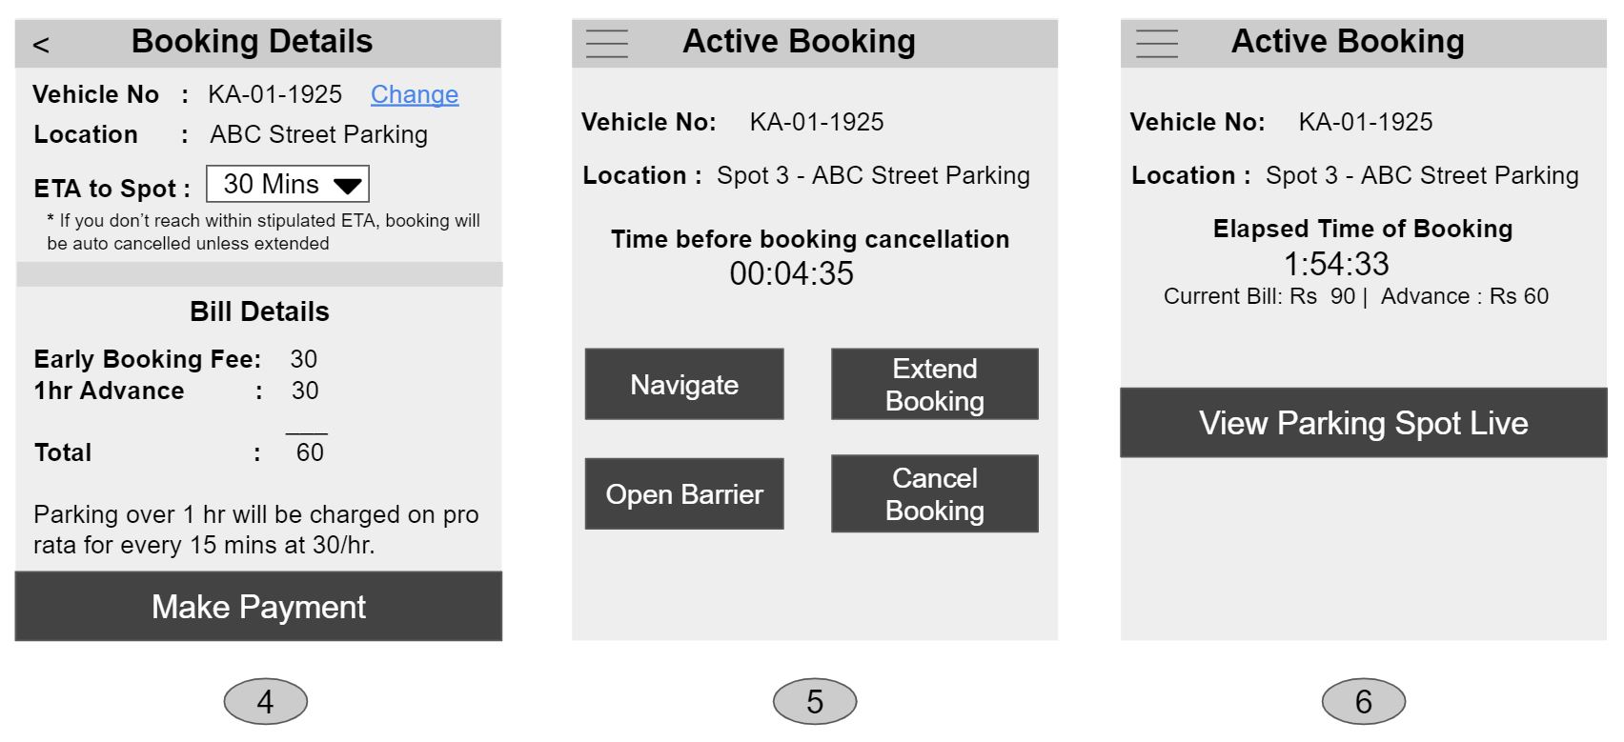Image resolution: width=1624 pixels, height=742 pixels.
Task: Tap the Open Barrier button
Action: point(684,493)
